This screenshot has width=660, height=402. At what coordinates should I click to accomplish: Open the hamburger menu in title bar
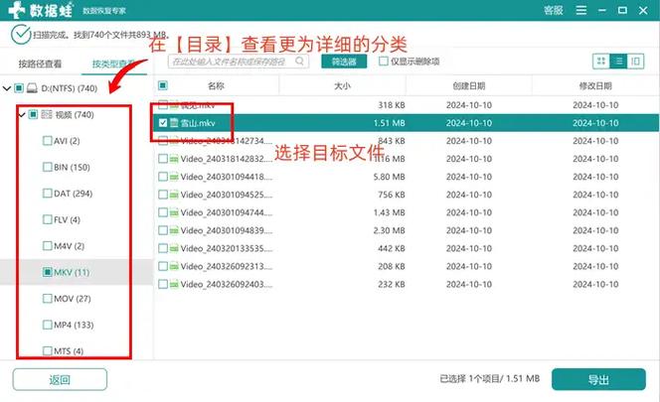pos(581,10)
